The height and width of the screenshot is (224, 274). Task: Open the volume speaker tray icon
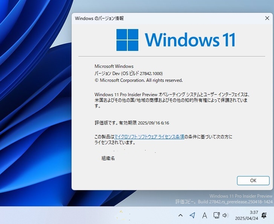click(x=225, y=215)
